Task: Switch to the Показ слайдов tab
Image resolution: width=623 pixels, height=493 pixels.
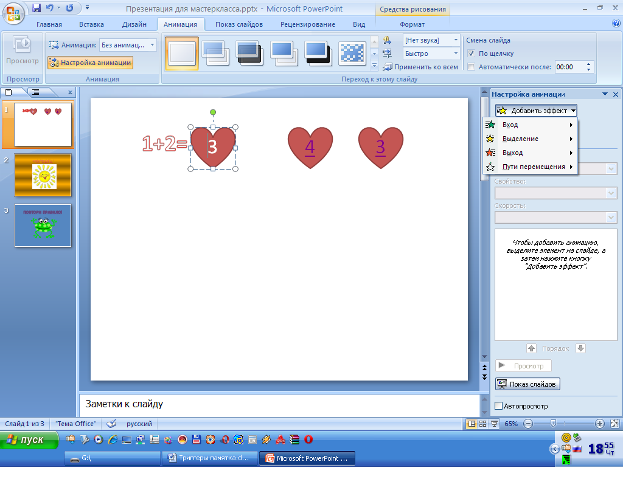Action: [239, 24]
